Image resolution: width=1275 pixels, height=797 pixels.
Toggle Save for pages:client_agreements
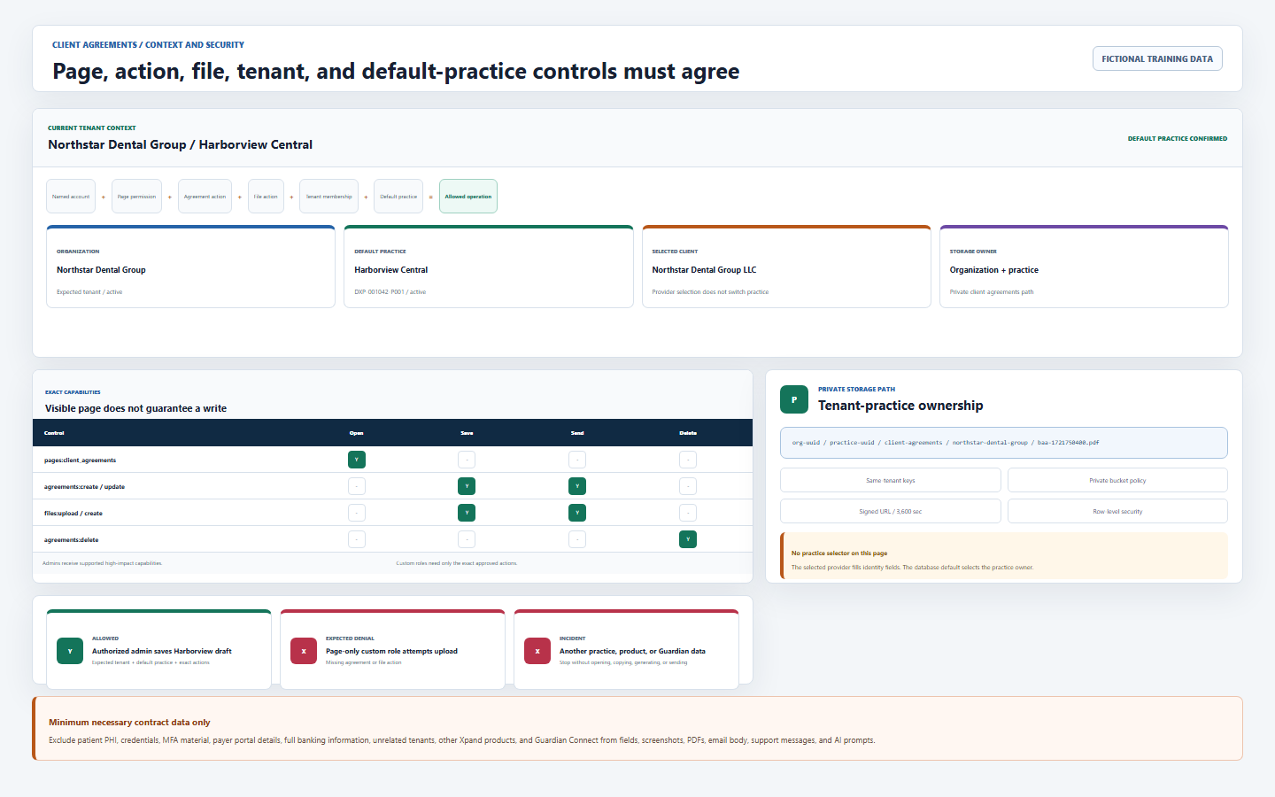pos(467,460)
